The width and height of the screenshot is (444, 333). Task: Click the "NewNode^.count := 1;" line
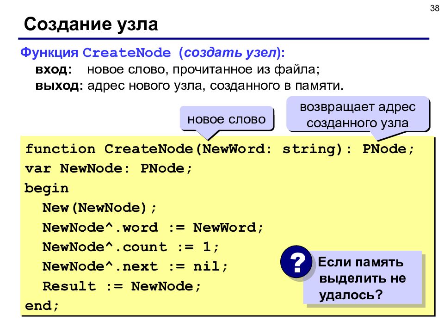tap(131, 247)
